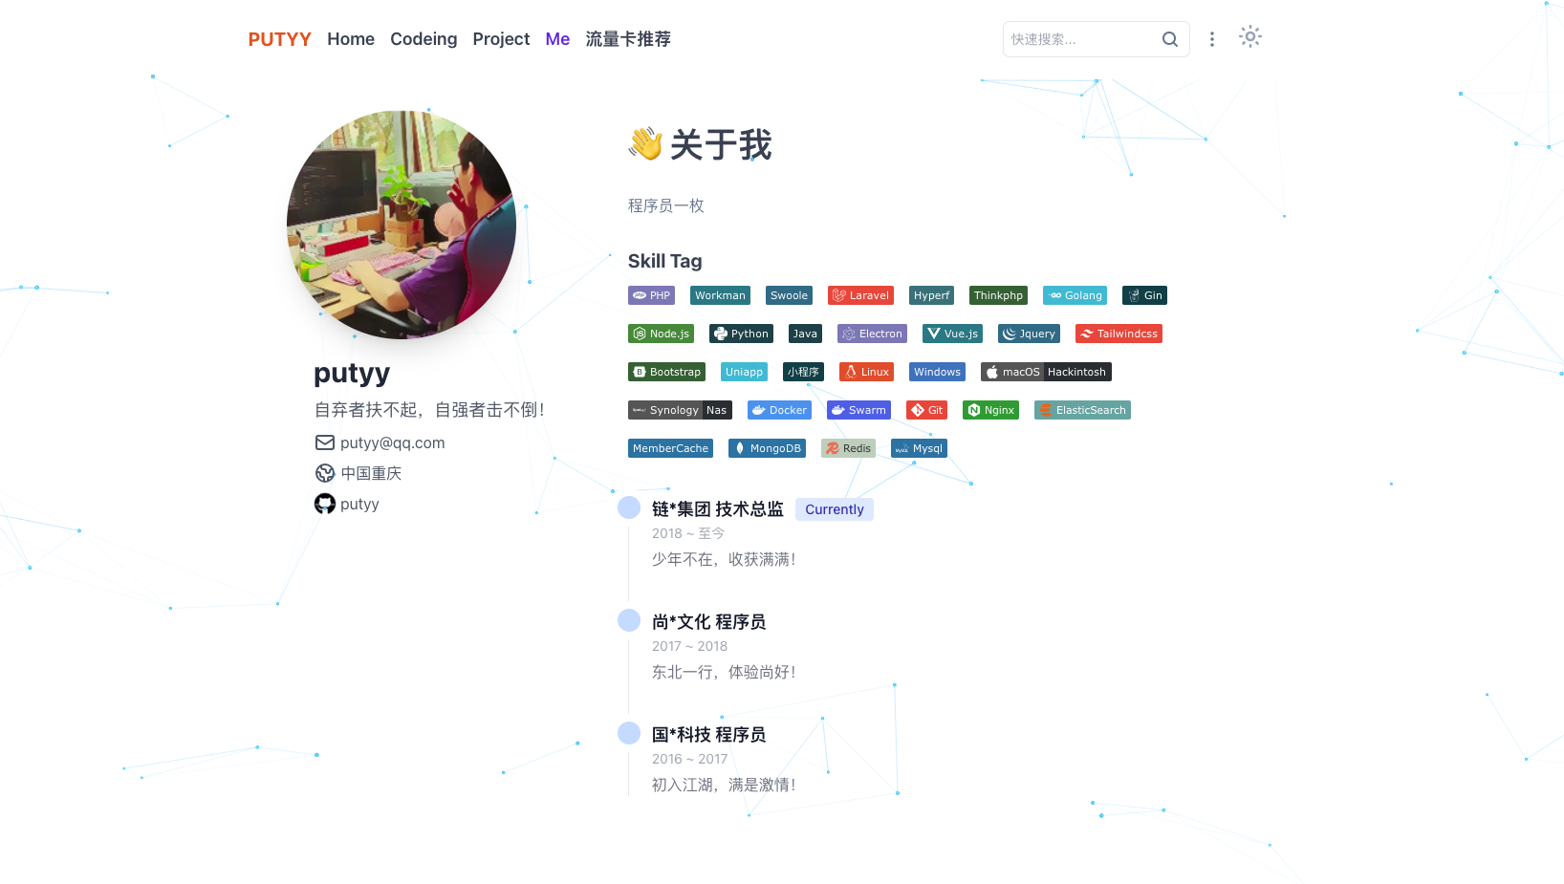Image resolution: width=1564 pixels, height=884 pixels.
Task: Click the profile avatar photo
Action: [402, 225]
